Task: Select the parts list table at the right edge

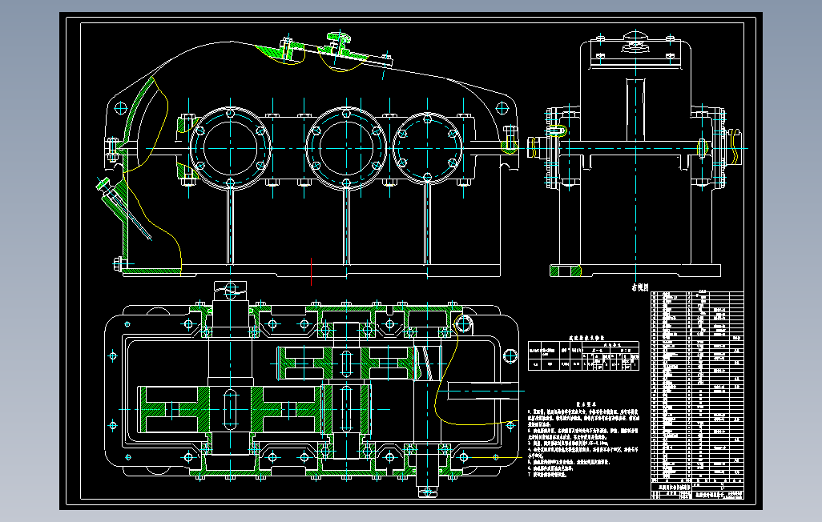Action: click(x=697, y=387)
